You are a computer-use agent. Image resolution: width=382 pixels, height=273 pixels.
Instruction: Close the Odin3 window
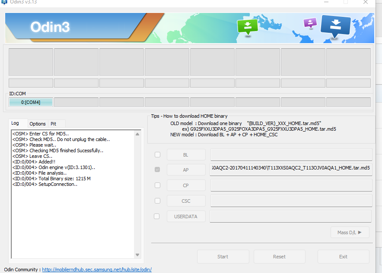click(366, 2)
